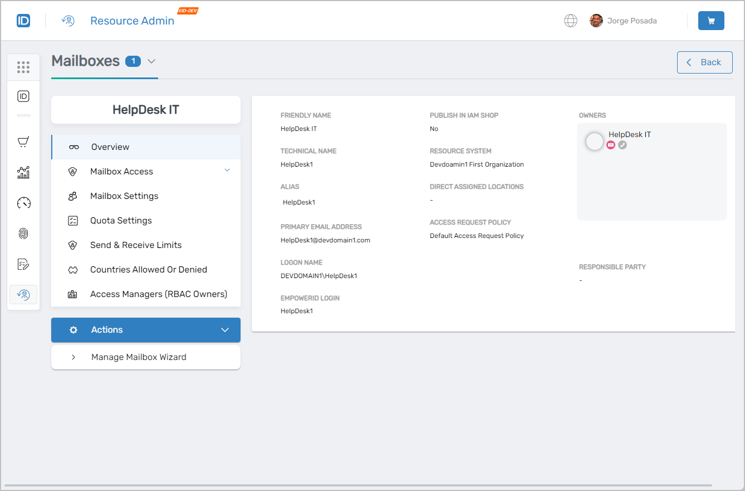Launch the Manage Mailbox Wizard
The height and width of the screenshot is (491, 745).
pyautogui.click(x=139, y=357)
